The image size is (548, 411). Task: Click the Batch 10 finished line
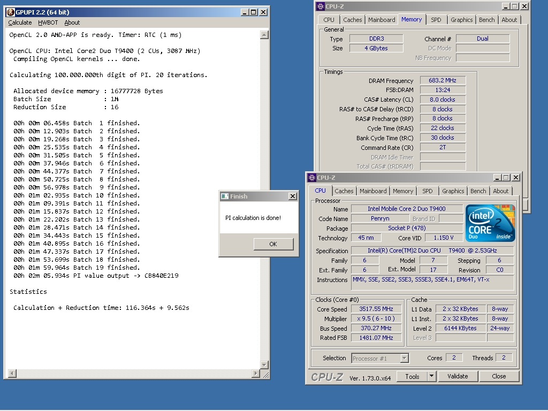[x=77, y=195]
